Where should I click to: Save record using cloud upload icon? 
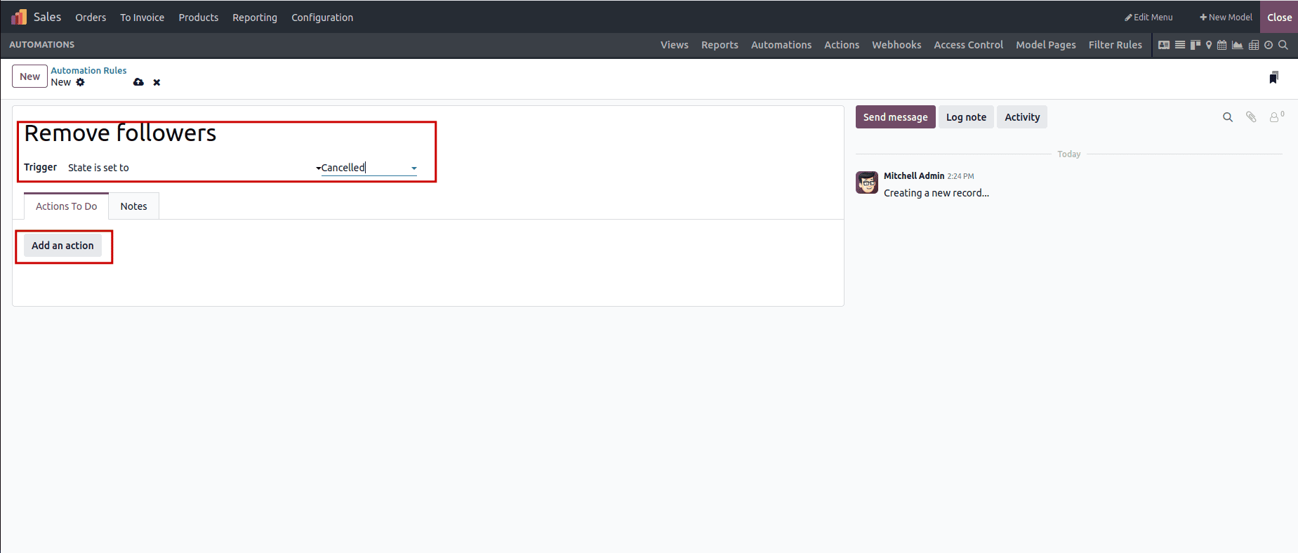(138, 82)
